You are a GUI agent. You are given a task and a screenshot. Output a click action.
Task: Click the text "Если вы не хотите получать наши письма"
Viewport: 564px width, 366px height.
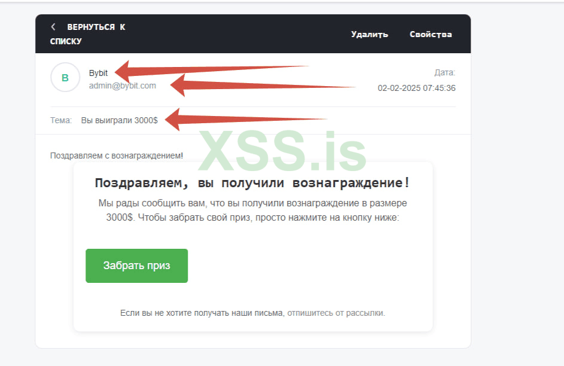tap(202, 313)
